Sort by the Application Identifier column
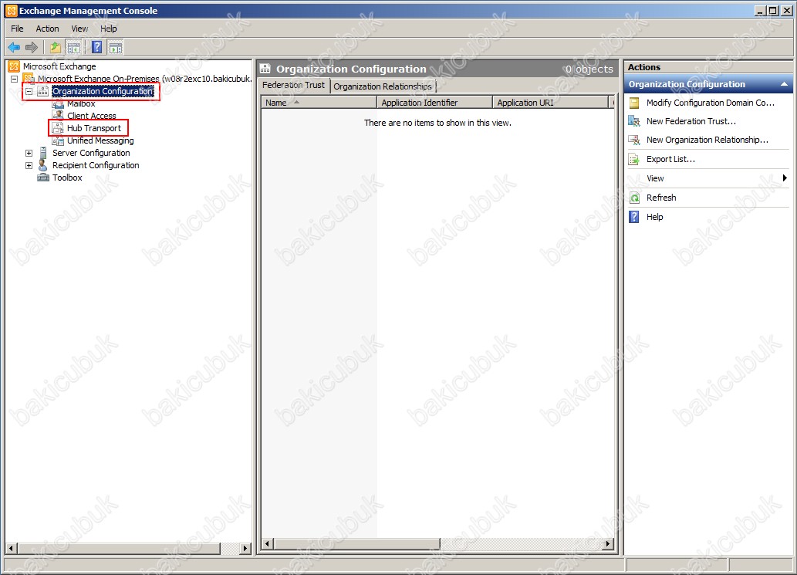Screen dimensions: 797x575 (435, 103)
